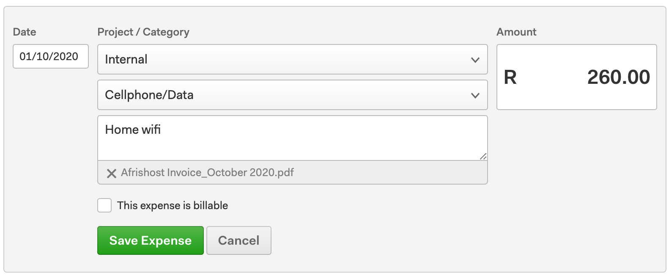Viewport: 669px width, 276px height.
Task: Click the chevron arrow on the Cellphone/Data dropdown
Action: click(x=475, y=95)
